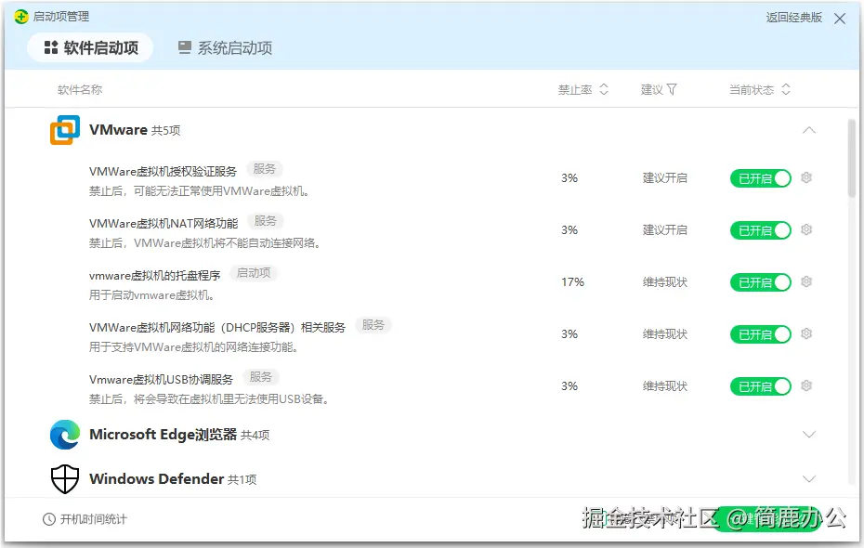
Task: Expand the Microsoft Edge浏览器 group
Action: [x=809, y=435]
